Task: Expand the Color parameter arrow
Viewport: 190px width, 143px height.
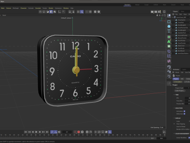Action: [189, 121]
